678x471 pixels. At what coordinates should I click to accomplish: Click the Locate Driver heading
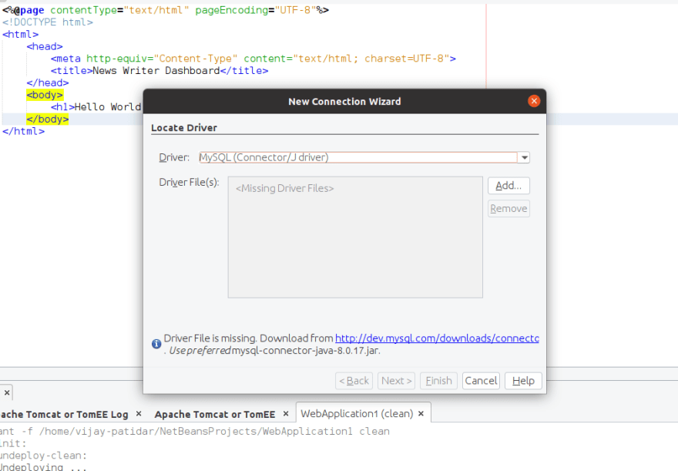184,128
